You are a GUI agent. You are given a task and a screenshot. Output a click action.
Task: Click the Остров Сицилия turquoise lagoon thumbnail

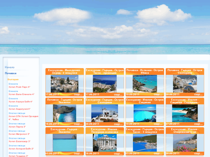(x=145, y=113)
